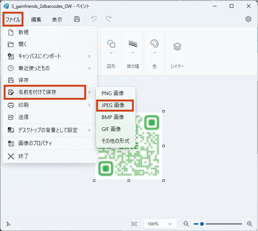Choose 保存 from the file menu
This screenshot has height=231, width=258.
(49, 80)
